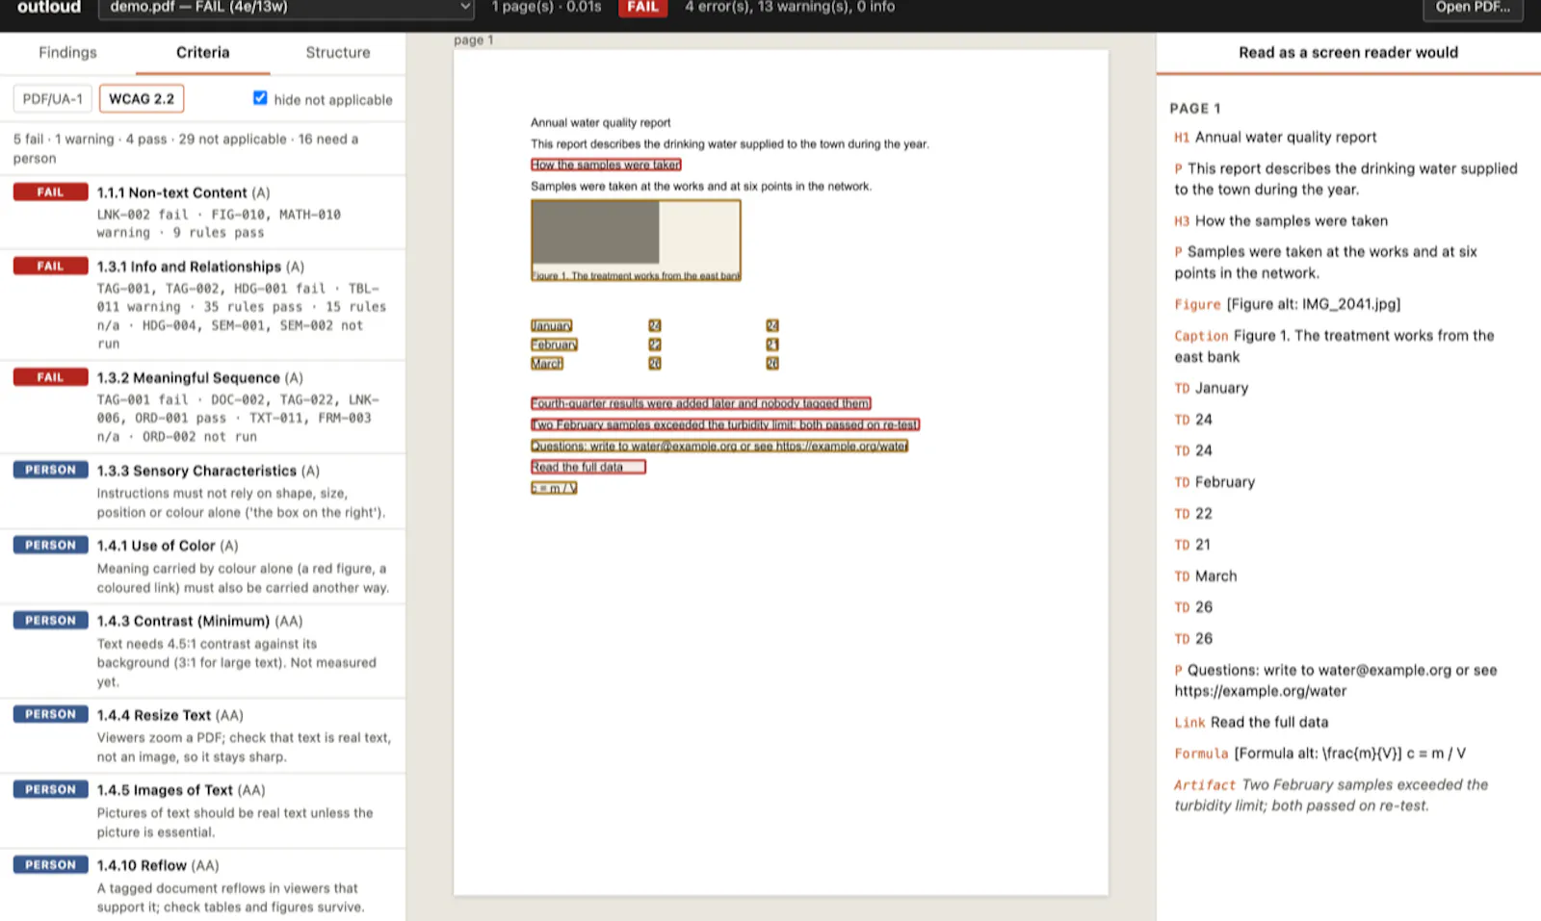The height and width of the screenshot is (921, 1541).
Task: Open the demo.pdf file dropdown
Action: pos(286,8)
